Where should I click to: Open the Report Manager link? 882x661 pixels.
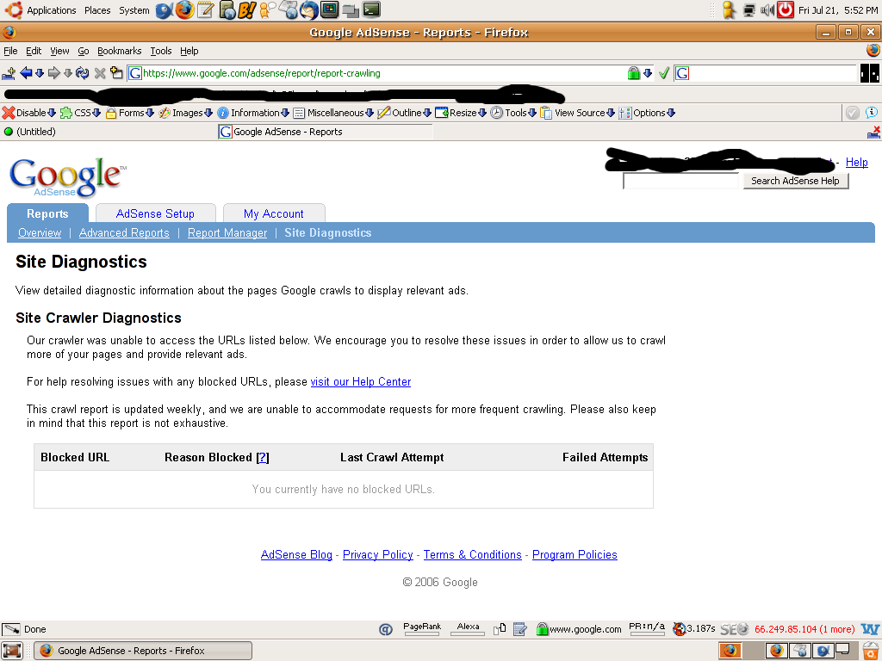point(227,232)
